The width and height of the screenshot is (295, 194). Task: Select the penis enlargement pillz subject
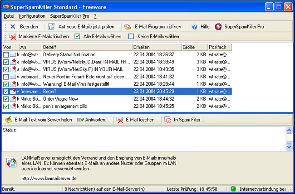click(65, 106)
